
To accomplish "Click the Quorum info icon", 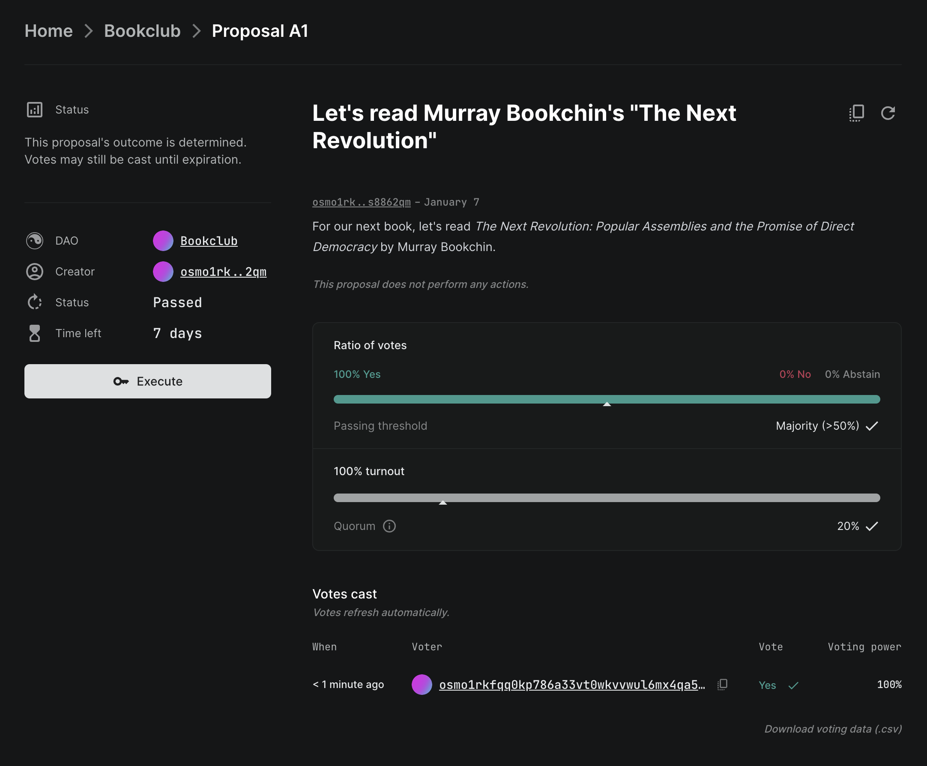I will click(x=389, y=526).
